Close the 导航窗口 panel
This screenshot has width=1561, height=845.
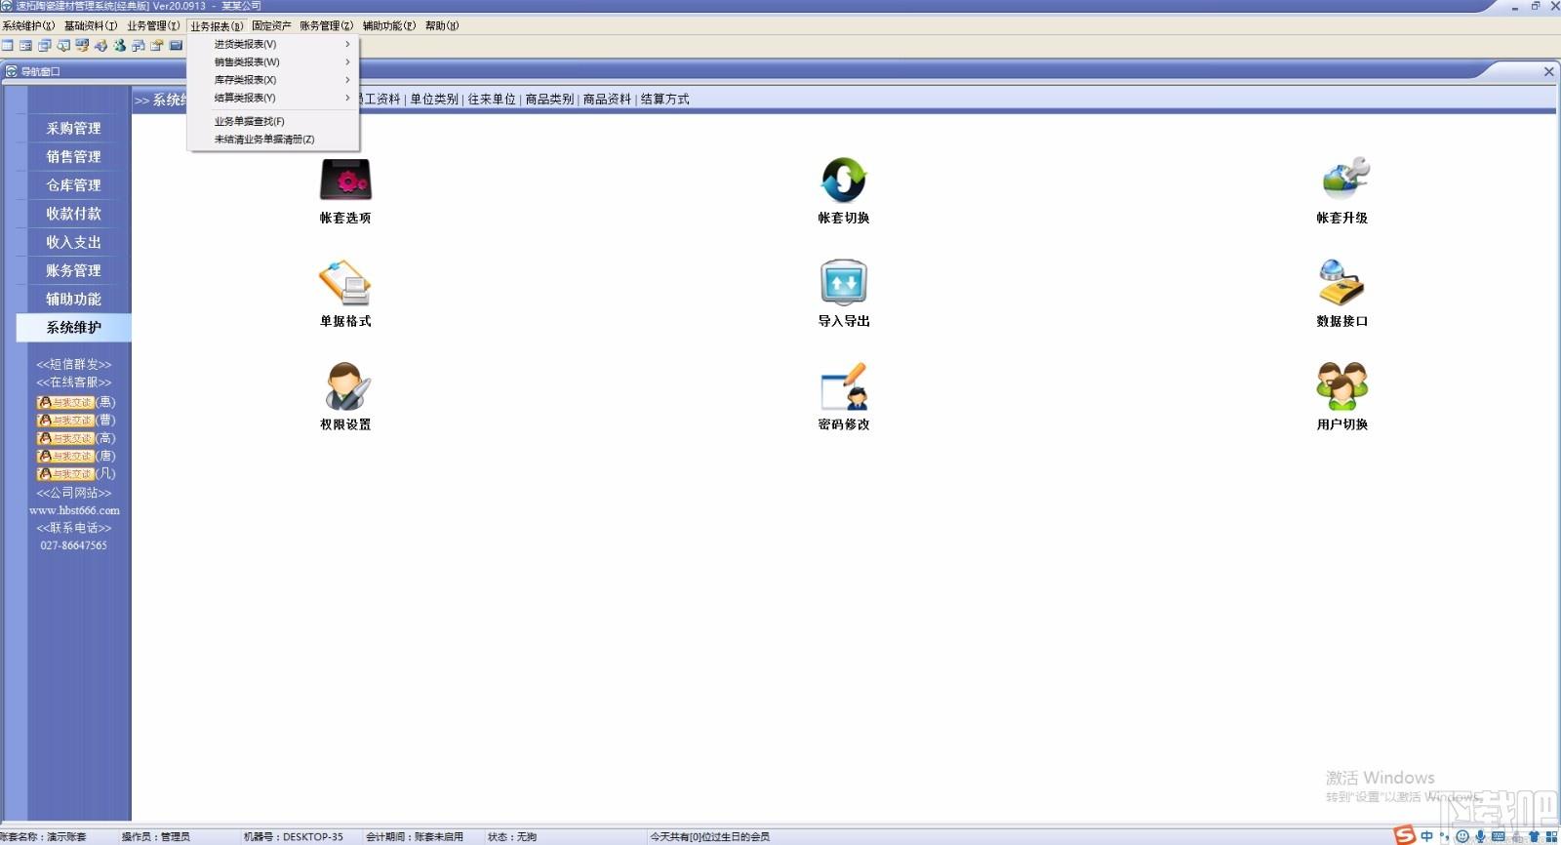click(x=1548, y=71)
